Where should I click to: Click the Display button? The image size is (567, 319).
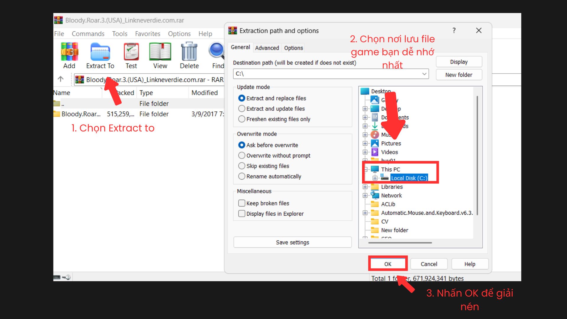tap(459, 62)
